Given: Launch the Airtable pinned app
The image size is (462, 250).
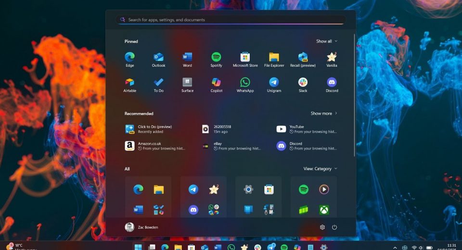Looking at the screenshot, I should coord(129,85).
